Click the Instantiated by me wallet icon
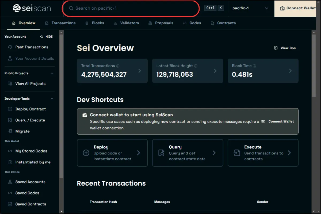 coord(10,162)
